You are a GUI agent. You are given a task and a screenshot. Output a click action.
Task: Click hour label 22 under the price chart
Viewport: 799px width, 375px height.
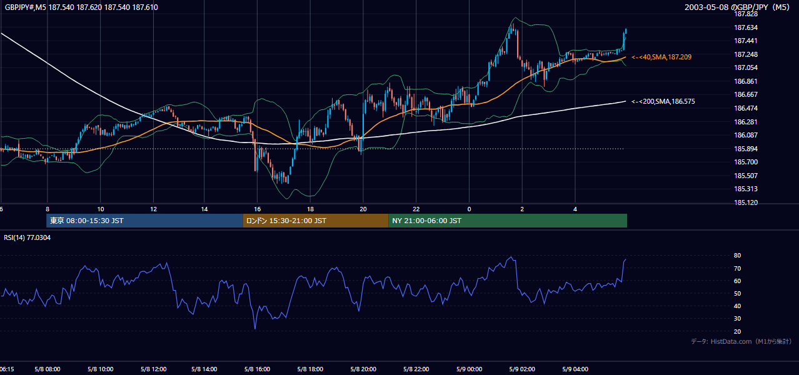point(416,208)
